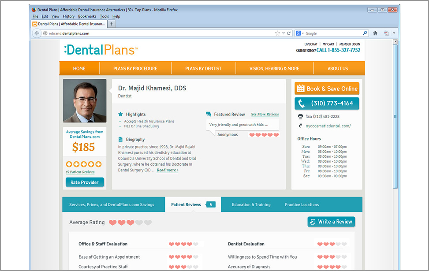Click the Write a Review button
Screen dimensions: 429x271
pos(331,222)
